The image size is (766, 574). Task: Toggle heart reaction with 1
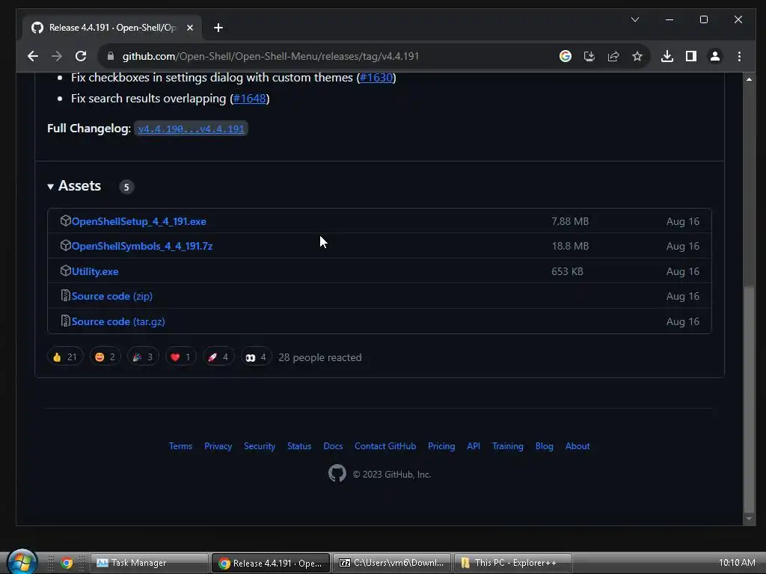pos(181,357)
